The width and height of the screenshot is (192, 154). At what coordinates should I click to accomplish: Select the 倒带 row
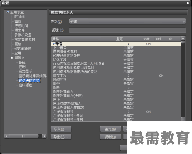[116, 84]
